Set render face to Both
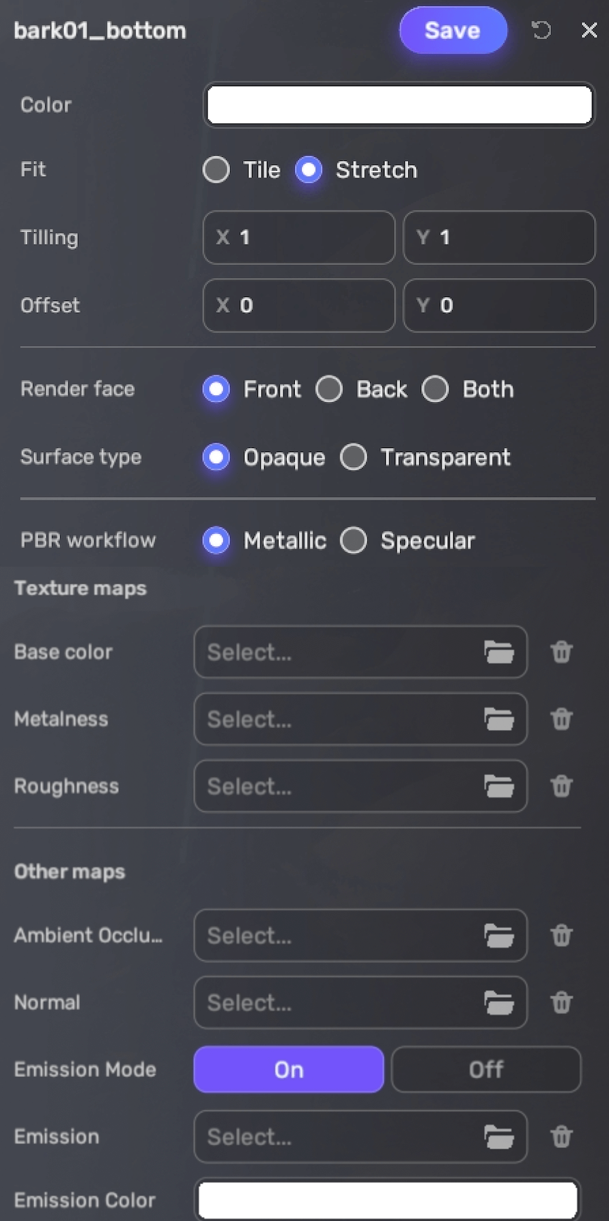 pyautogui.click(x=436, y=389)
